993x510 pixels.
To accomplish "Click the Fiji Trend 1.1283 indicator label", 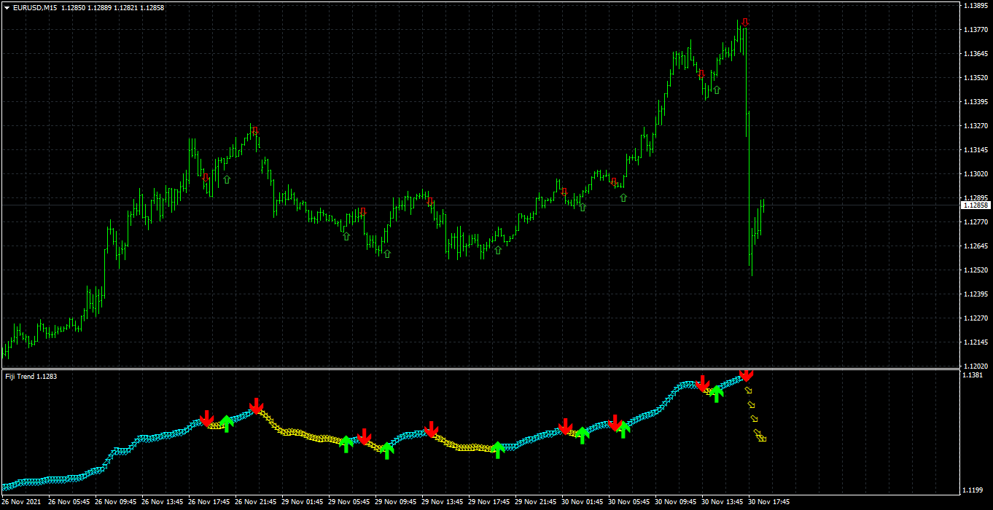I will tap(31, 377).
